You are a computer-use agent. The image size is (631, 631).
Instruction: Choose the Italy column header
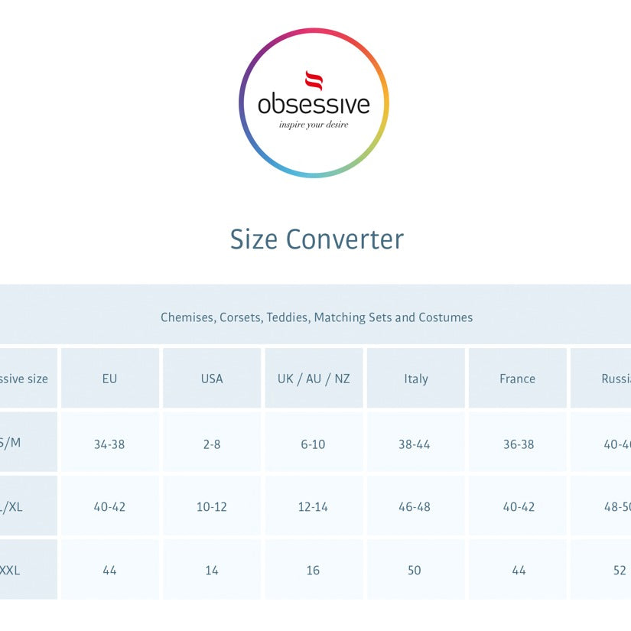click(415, 379)
